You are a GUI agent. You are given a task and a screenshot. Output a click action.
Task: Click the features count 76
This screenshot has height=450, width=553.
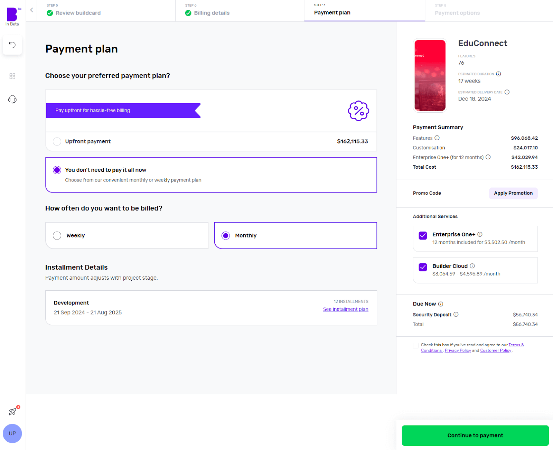(461, 63)
